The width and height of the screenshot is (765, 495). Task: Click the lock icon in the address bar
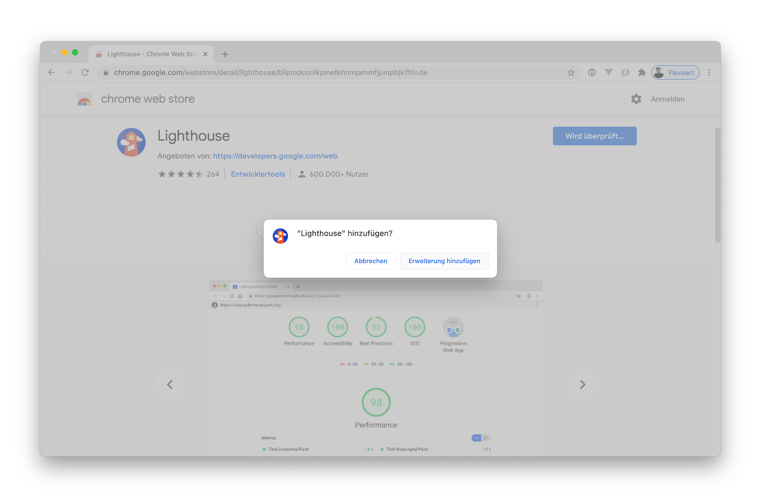click(x=106, y=72)
